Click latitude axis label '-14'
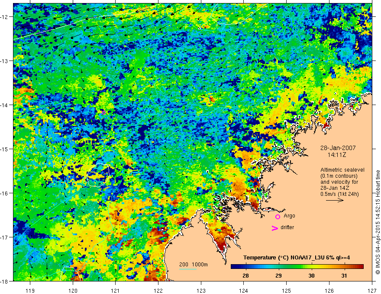Screen dimensions: 381x294 point(5,105)
